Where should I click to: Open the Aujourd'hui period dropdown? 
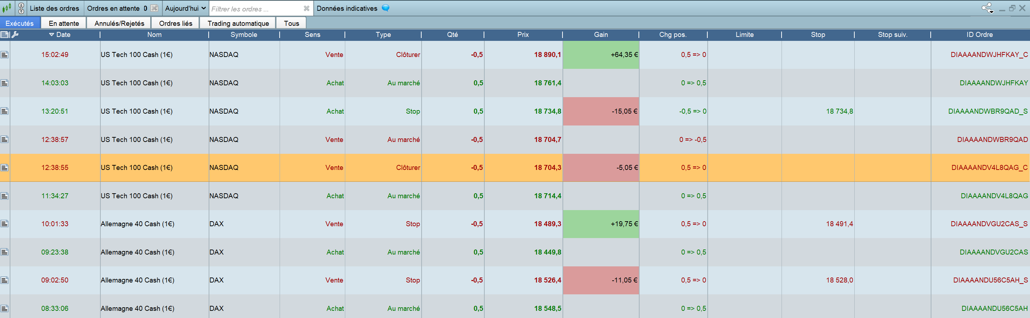click(185, 8)
